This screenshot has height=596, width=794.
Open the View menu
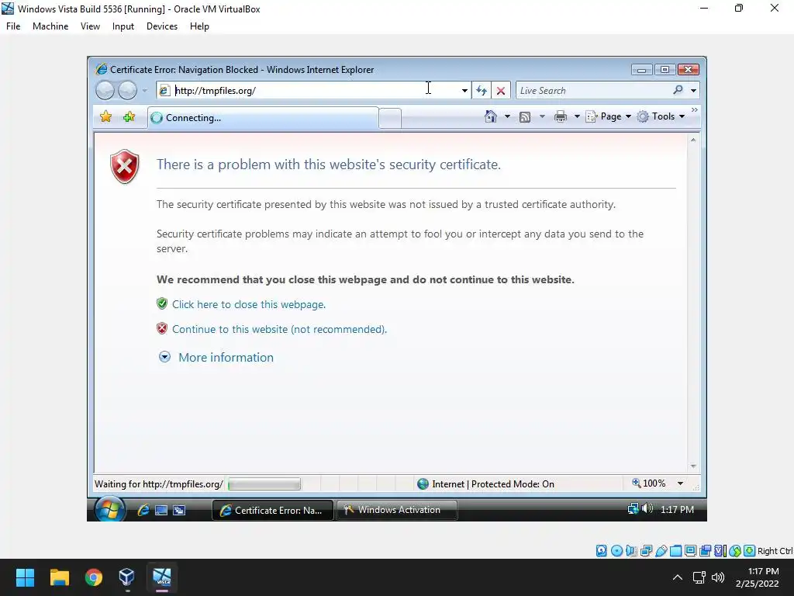pos(90,26)
